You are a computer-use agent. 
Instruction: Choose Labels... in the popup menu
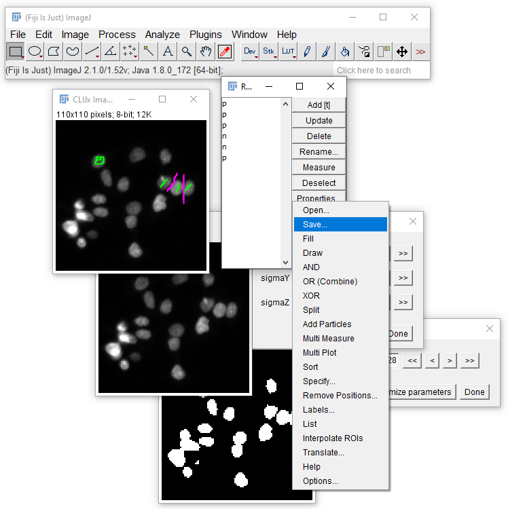(x=340, y=410)
